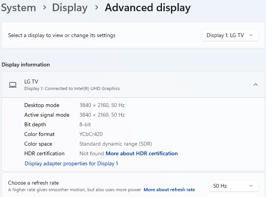Click the higher rate gives smoother motion description
This screenshot has width=266, height=197.
pos(74,190)
